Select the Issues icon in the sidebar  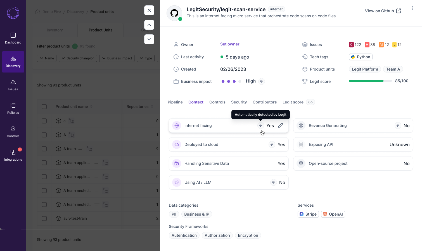(13, 85)
